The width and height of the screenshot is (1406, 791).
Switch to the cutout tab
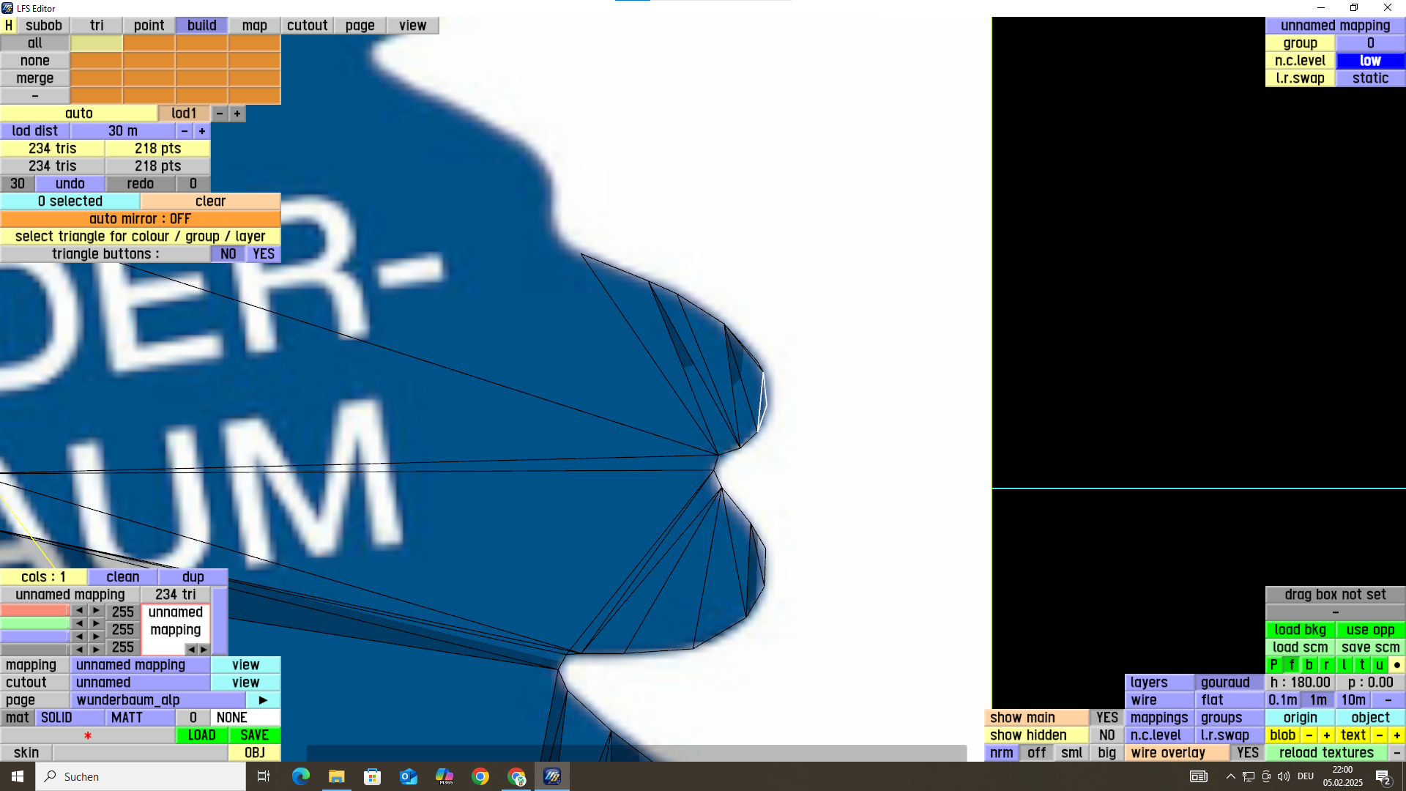[307, 26]
